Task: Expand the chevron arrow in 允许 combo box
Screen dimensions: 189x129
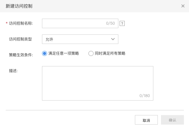Action: point(113,39)
